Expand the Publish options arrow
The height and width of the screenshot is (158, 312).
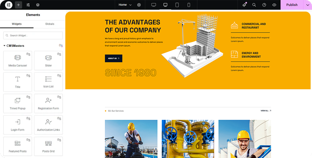307,5
